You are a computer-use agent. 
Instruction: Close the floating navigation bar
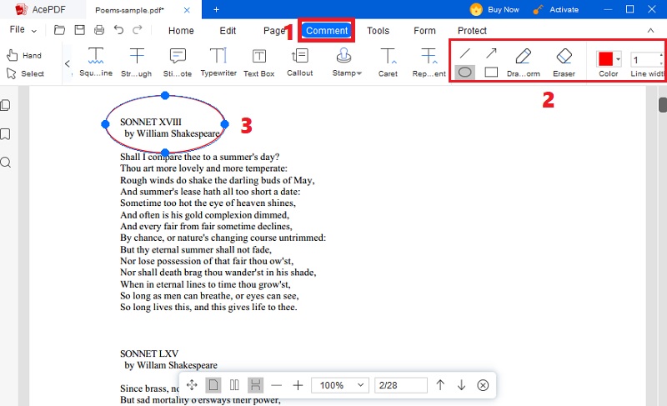tap(483, 385)
